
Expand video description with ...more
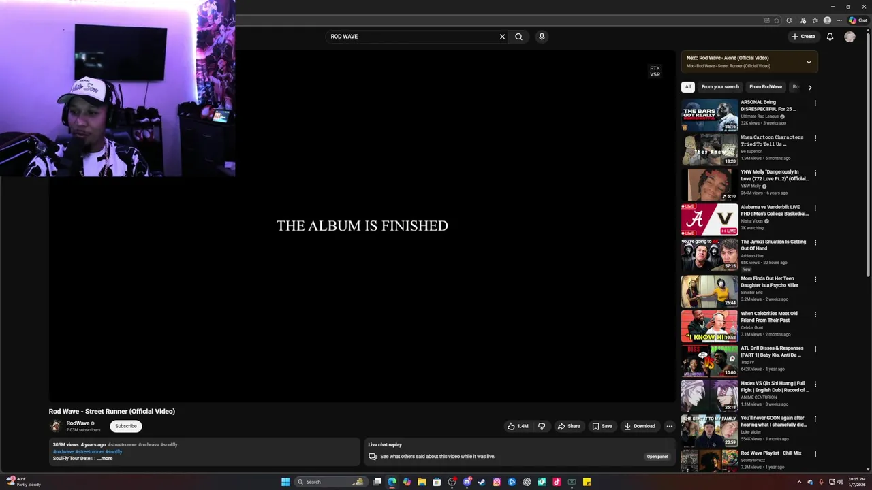pyautogui.click(x=105, y=459)
